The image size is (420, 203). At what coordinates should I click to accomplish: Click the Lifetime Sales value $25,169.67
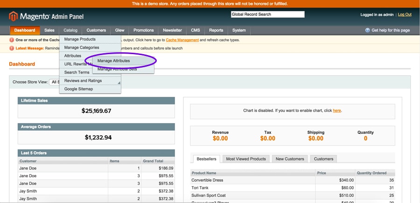(x=97, y=111)
